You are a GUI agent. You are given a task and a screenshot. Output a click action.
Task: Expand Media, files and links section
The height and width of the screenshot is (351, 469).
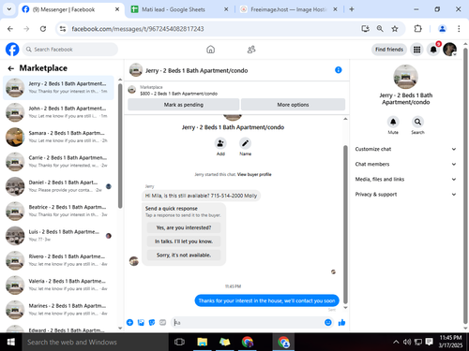(405, 179)
